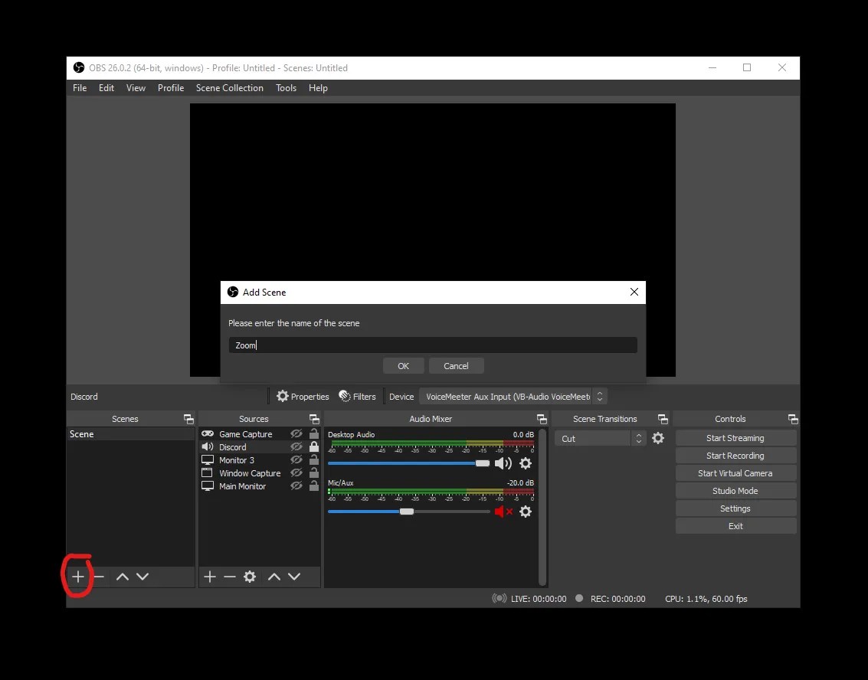
Task: Click the scene name input field
Action: (x=433, y=345)
